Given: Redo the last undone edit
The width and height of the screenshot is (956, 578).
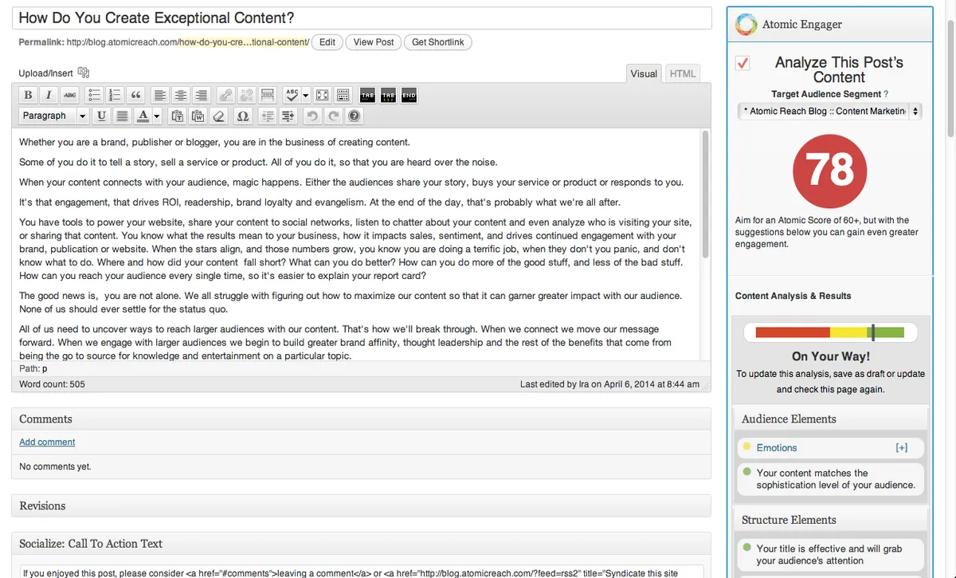Looking at the screenshot, I should pos(333,116).
